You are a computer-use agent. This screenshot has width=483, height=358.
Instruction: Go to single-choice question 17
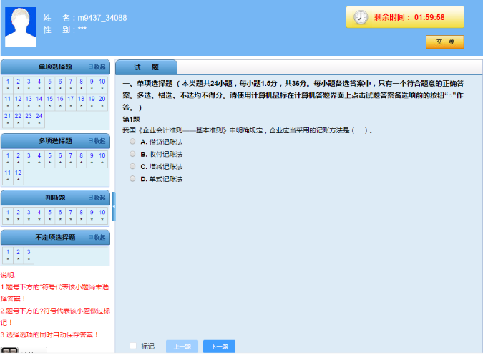(x=71, y=102)
